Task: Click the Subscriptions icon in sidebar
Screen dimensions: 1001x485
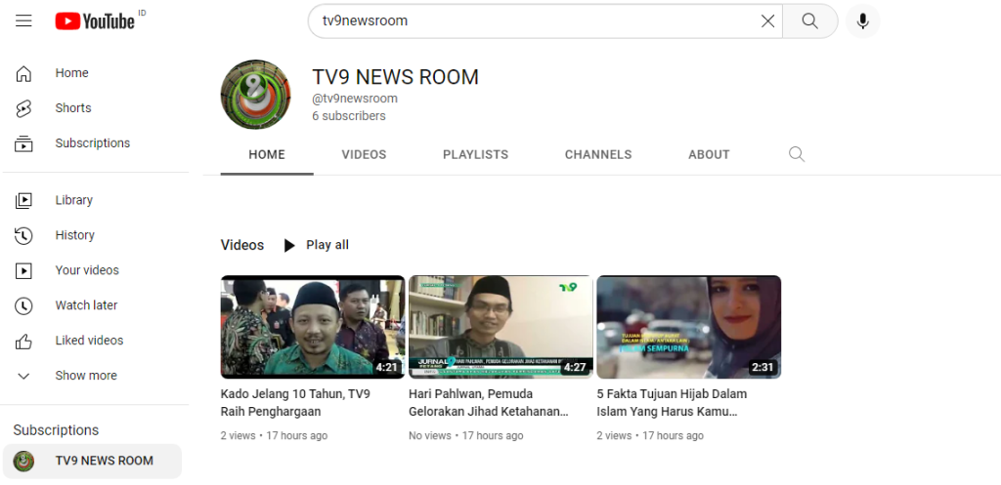Action: [23, 143]
